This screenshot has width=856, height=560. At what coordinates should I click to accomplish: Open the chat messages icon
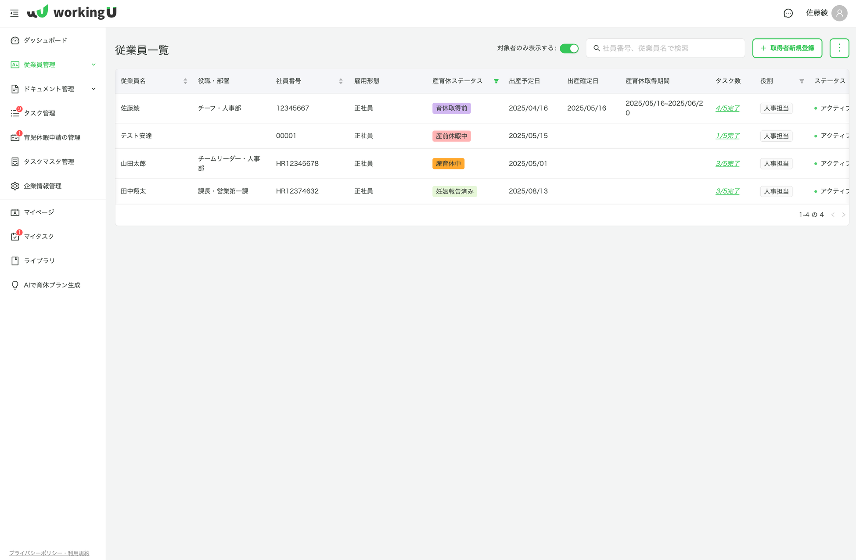click(x=788, y=13)
